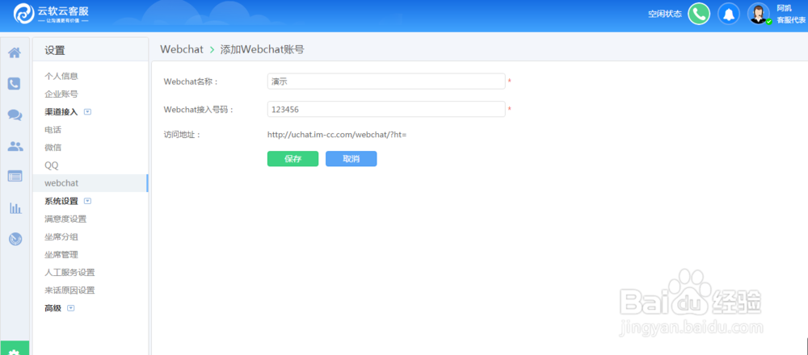This screenshot has width=808, height=355.
Task: Open the home icon in left sidebar
Action: (15, 52)
